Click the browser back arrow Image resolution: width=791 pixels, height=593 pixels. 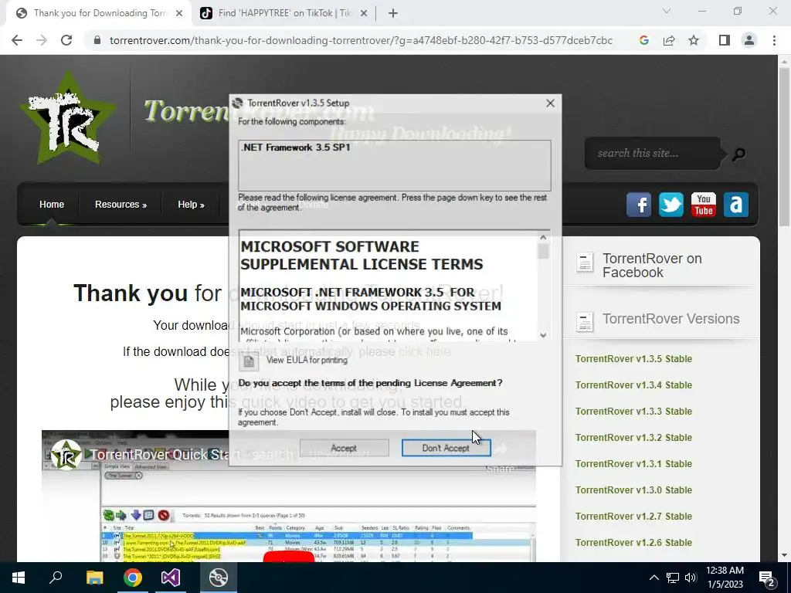tap(17, 40)
